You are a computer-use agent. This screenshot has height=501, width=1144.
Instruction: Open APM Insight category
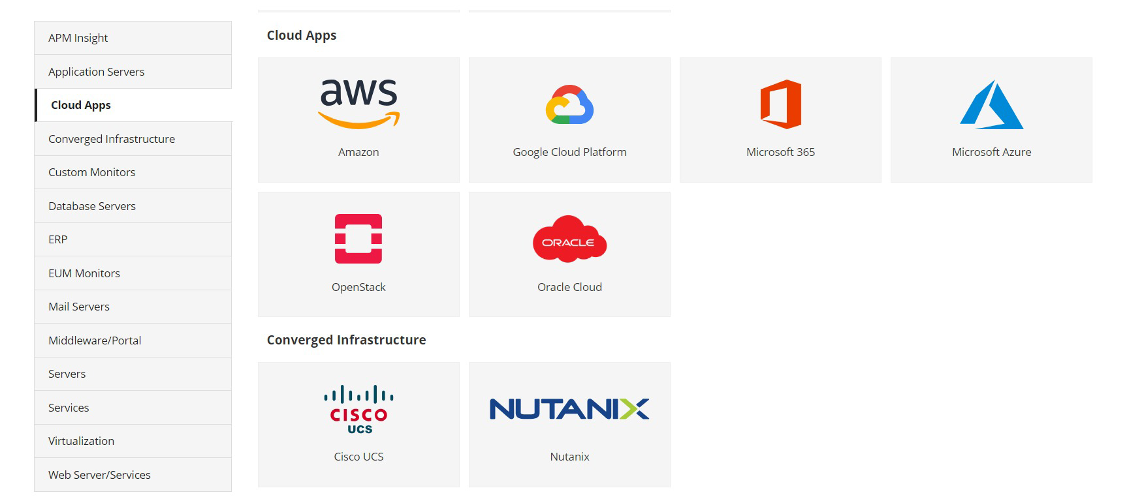(x=133, y=38)
